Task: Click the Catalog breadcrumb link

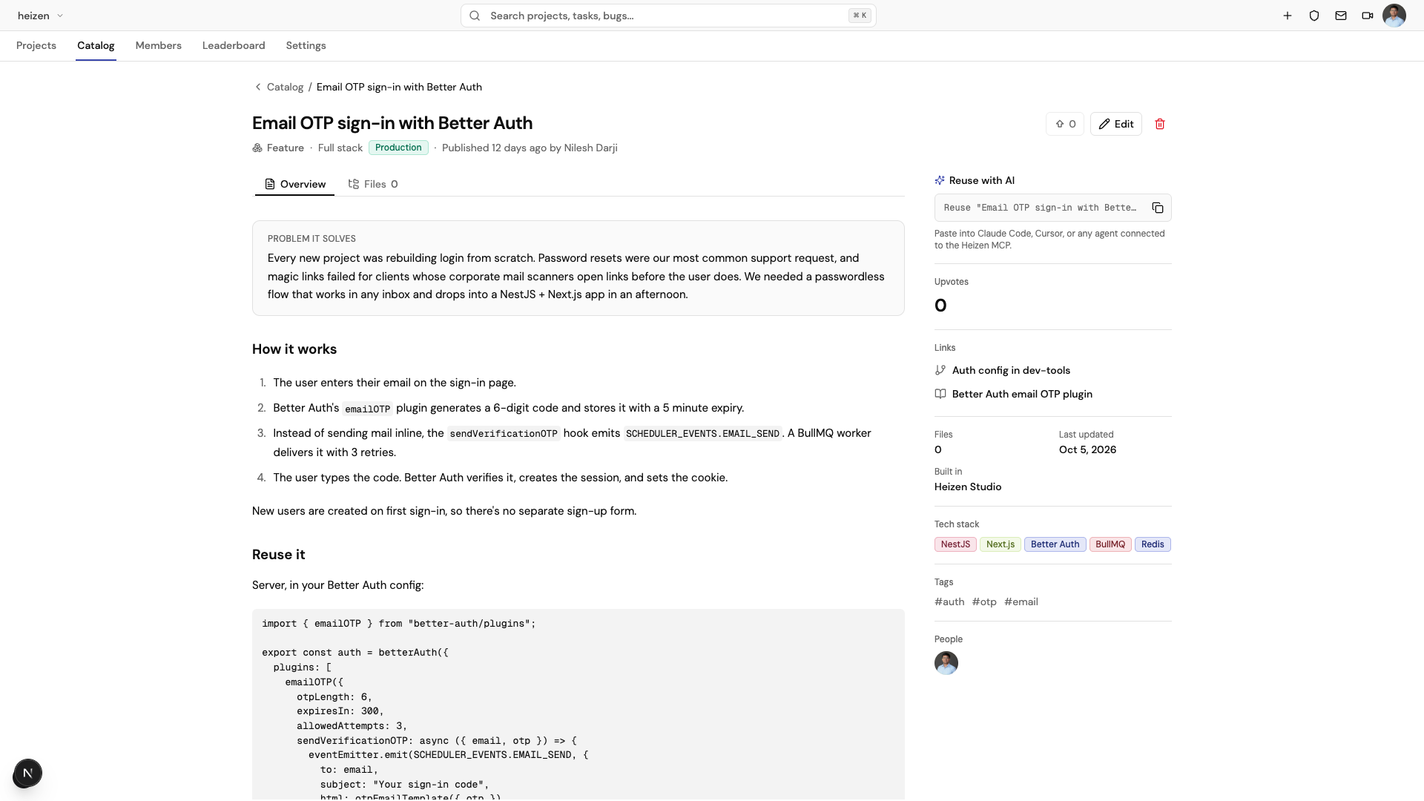Action: [x=285, y=87]
